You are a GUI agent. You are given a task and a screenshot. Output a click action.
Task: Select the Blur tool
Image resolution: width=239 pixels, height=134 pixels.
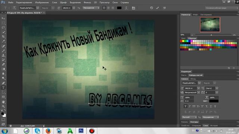pyautogui.click(x=3, y=74)
